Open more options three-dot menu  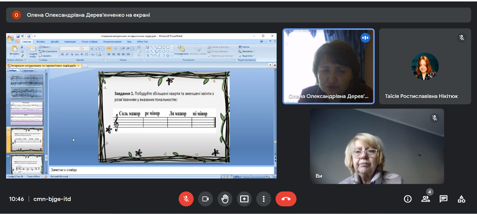point(263,199)
